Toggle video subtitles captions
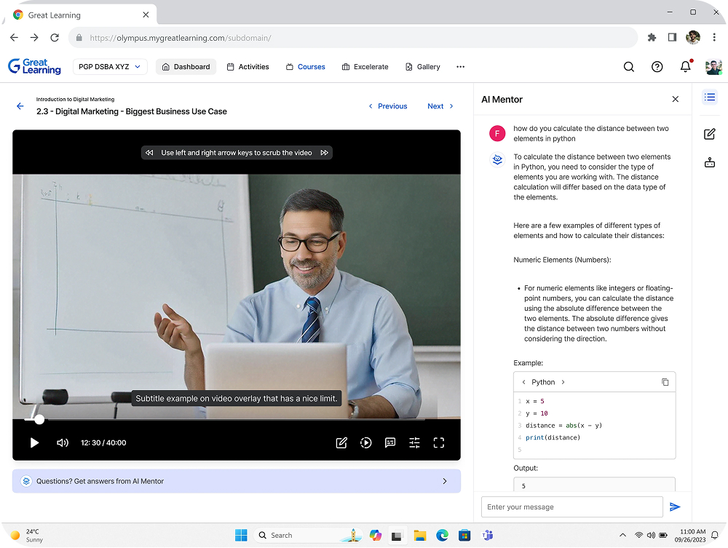The height and width of the screenshot is (548, 728). click(390, 442)
